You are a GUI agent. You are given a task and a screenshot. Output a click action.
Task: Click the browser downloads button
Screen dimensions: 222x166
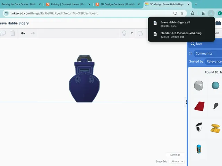click(211, 13)
